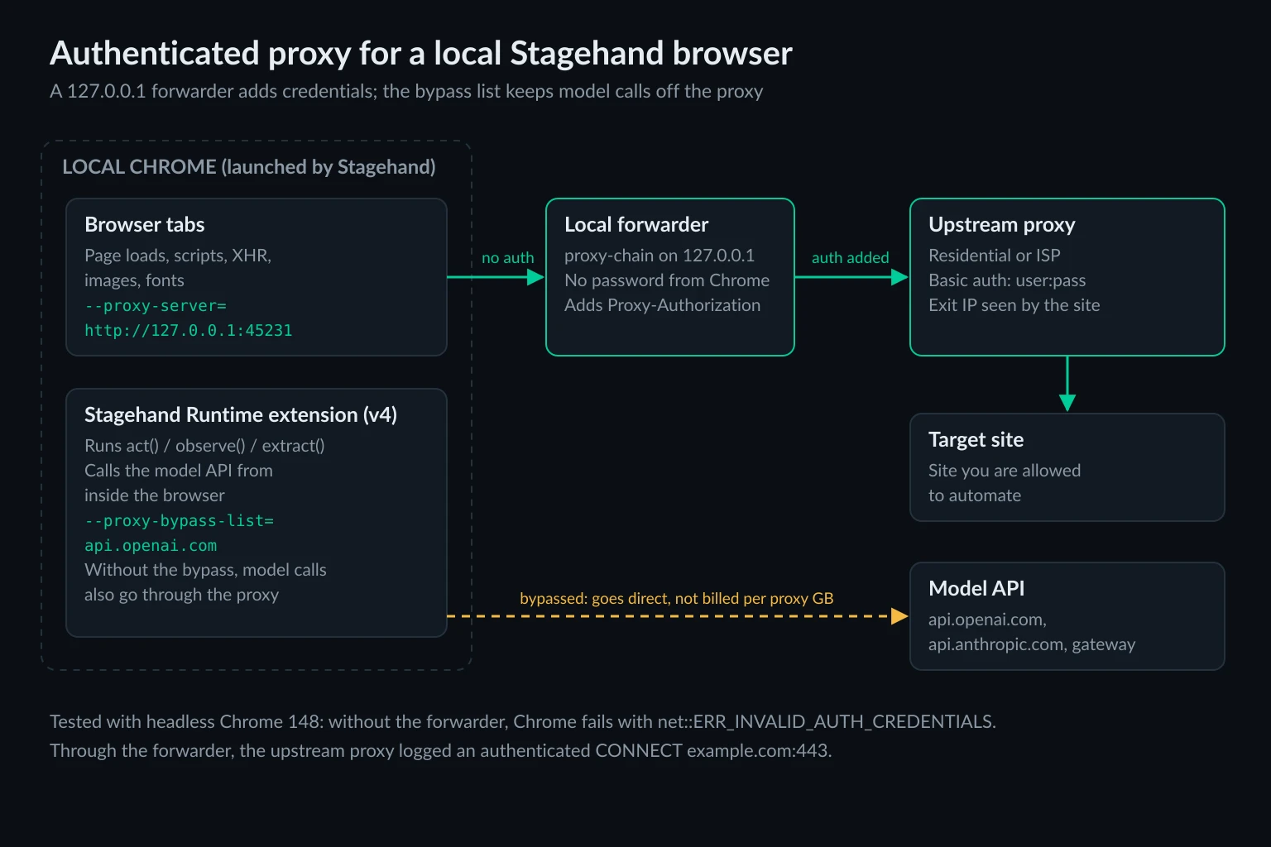This screenshot has width=1271, height=847.
Task: Click the "Model API" heading
Action: [x=976, y=588]
